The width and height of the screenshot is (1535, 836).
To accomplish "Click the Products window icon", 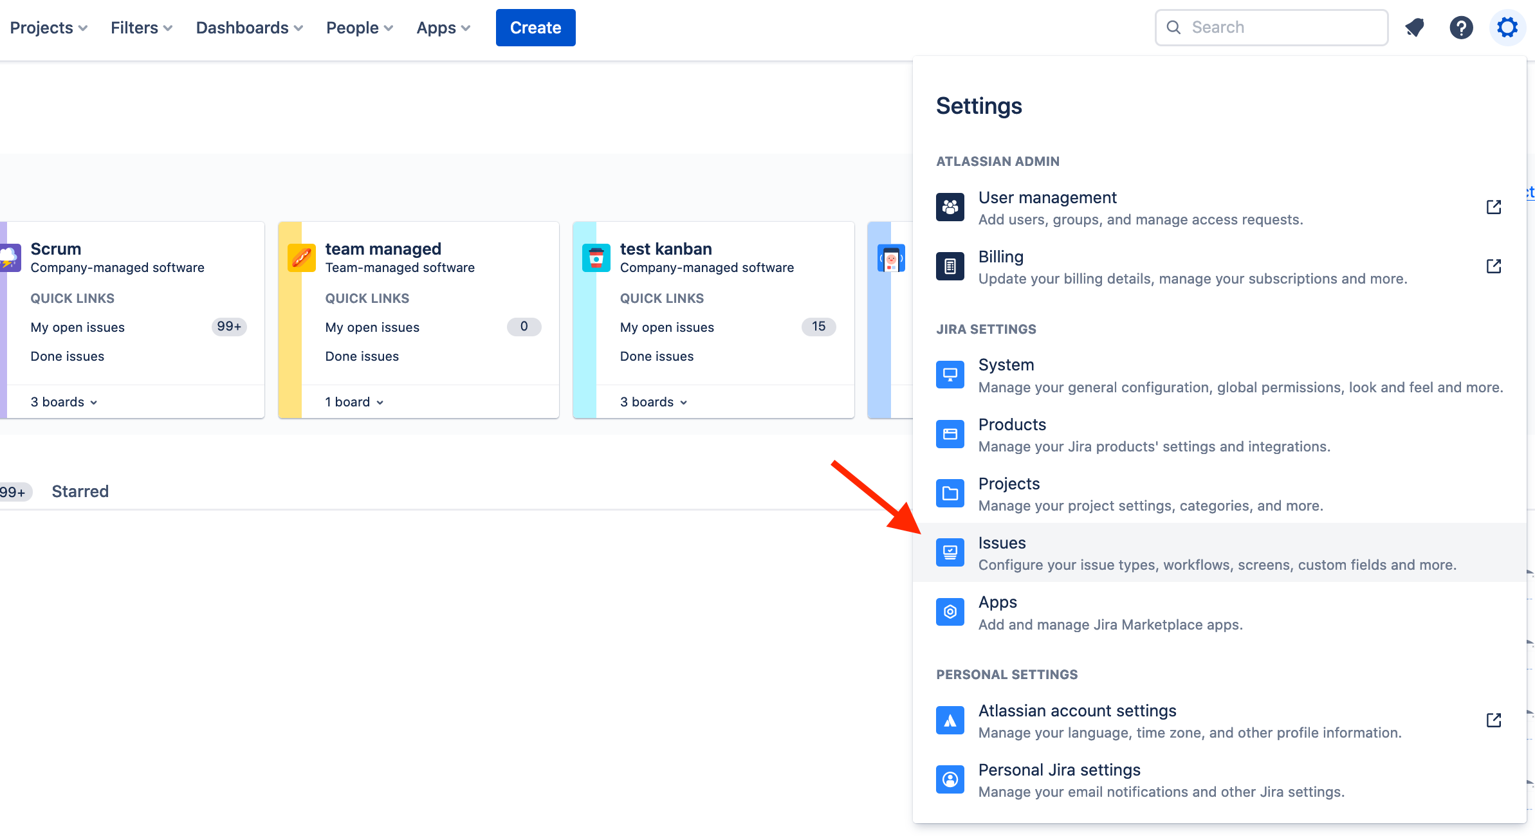I will point(950,434).
